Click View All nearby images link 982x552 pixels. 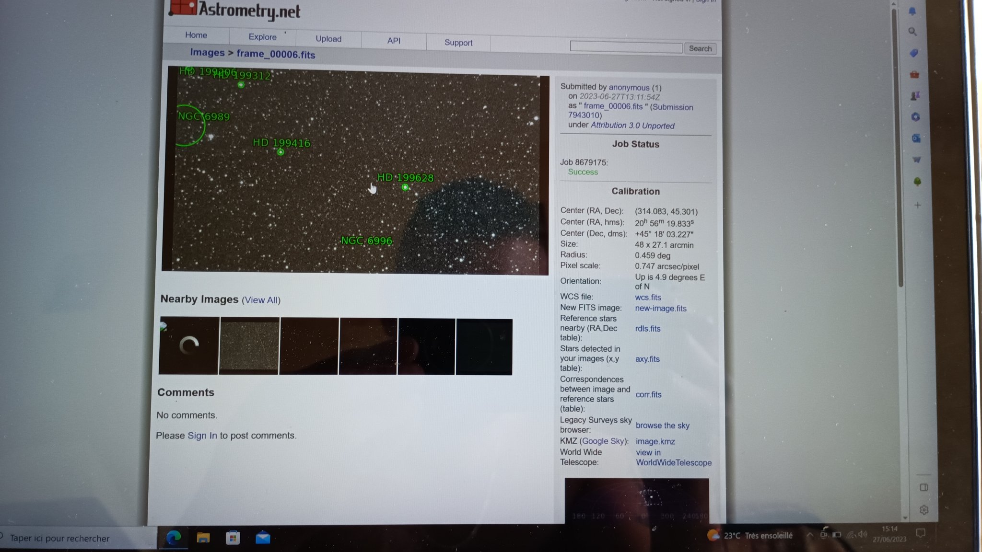click(x=261, y=300)
